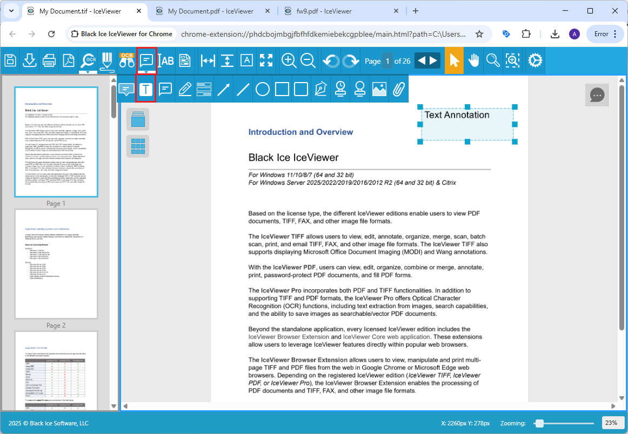Screen dimensions: 628x434
Task: Click the OCR binoculars search icon
Action: [126, 61]
